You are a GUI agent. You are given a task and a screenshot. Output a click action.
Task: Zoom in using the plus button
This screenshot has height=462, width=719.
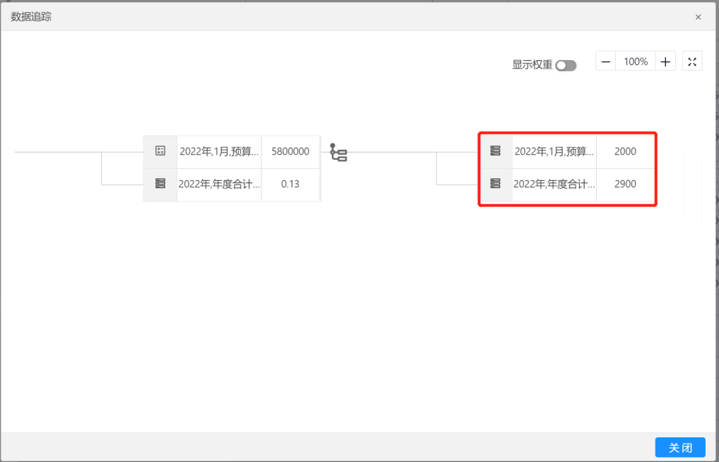click(665, 62)
